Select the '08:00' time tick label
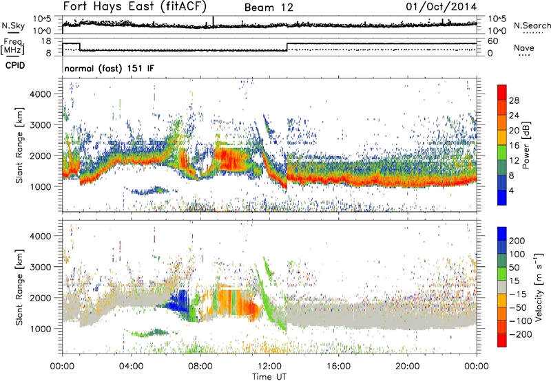This screenshot has height=381, width=551. [200, 367]
